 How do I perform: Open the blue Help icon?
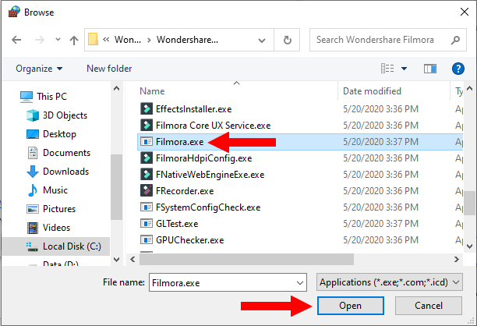(458, 69)
